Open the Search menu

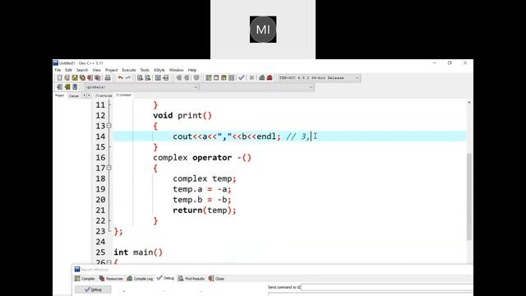pos(82,70)
